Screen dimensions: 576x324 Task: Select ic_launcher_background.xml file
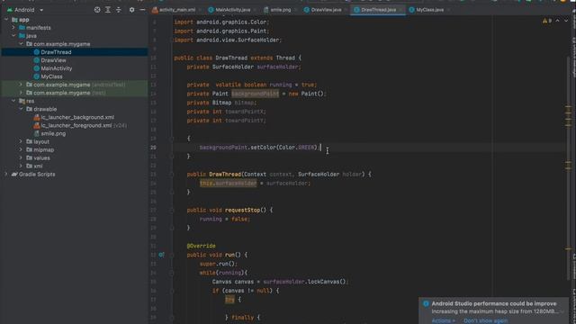pyautogui.click(x=77, y=117)
